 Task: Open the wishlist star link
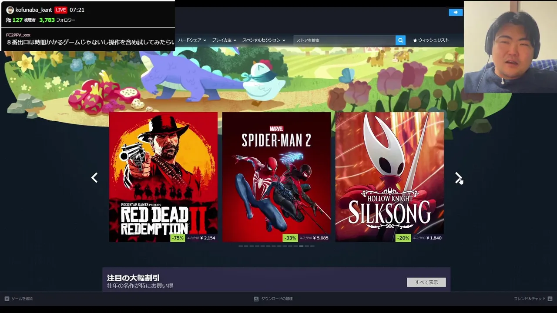(x=430, y=40)
